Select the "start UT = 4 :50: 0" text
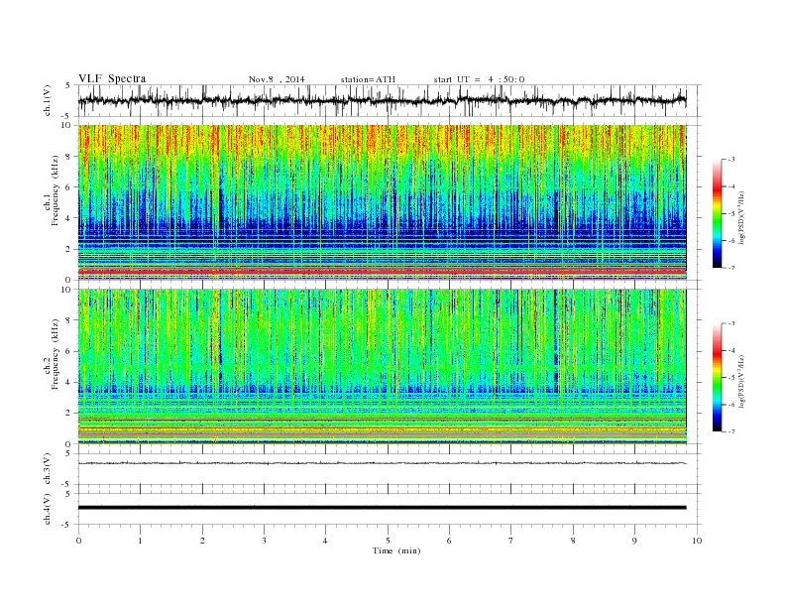The width and height of the screenshot is (785, 607). pos(479,79)
